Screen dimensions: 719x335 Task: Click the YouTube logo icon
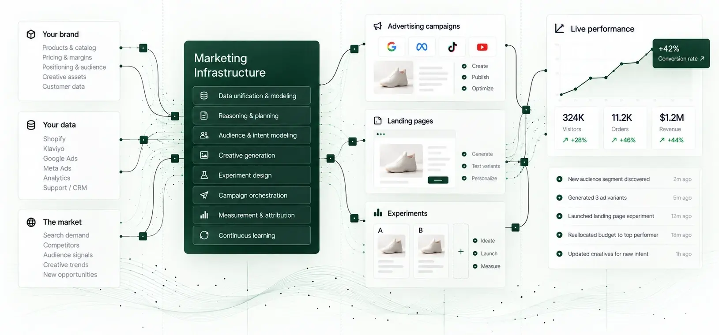pyautogui.click(x=482, y=47)
